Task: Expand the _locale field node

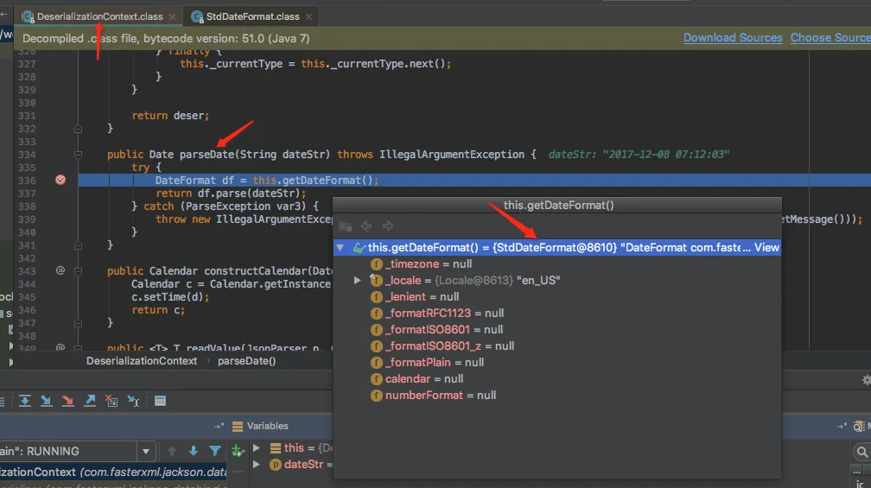Action: point(358,281)
